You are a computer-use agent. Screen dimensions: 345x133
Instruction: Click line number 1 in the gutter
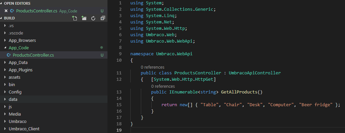click(120, 3)
